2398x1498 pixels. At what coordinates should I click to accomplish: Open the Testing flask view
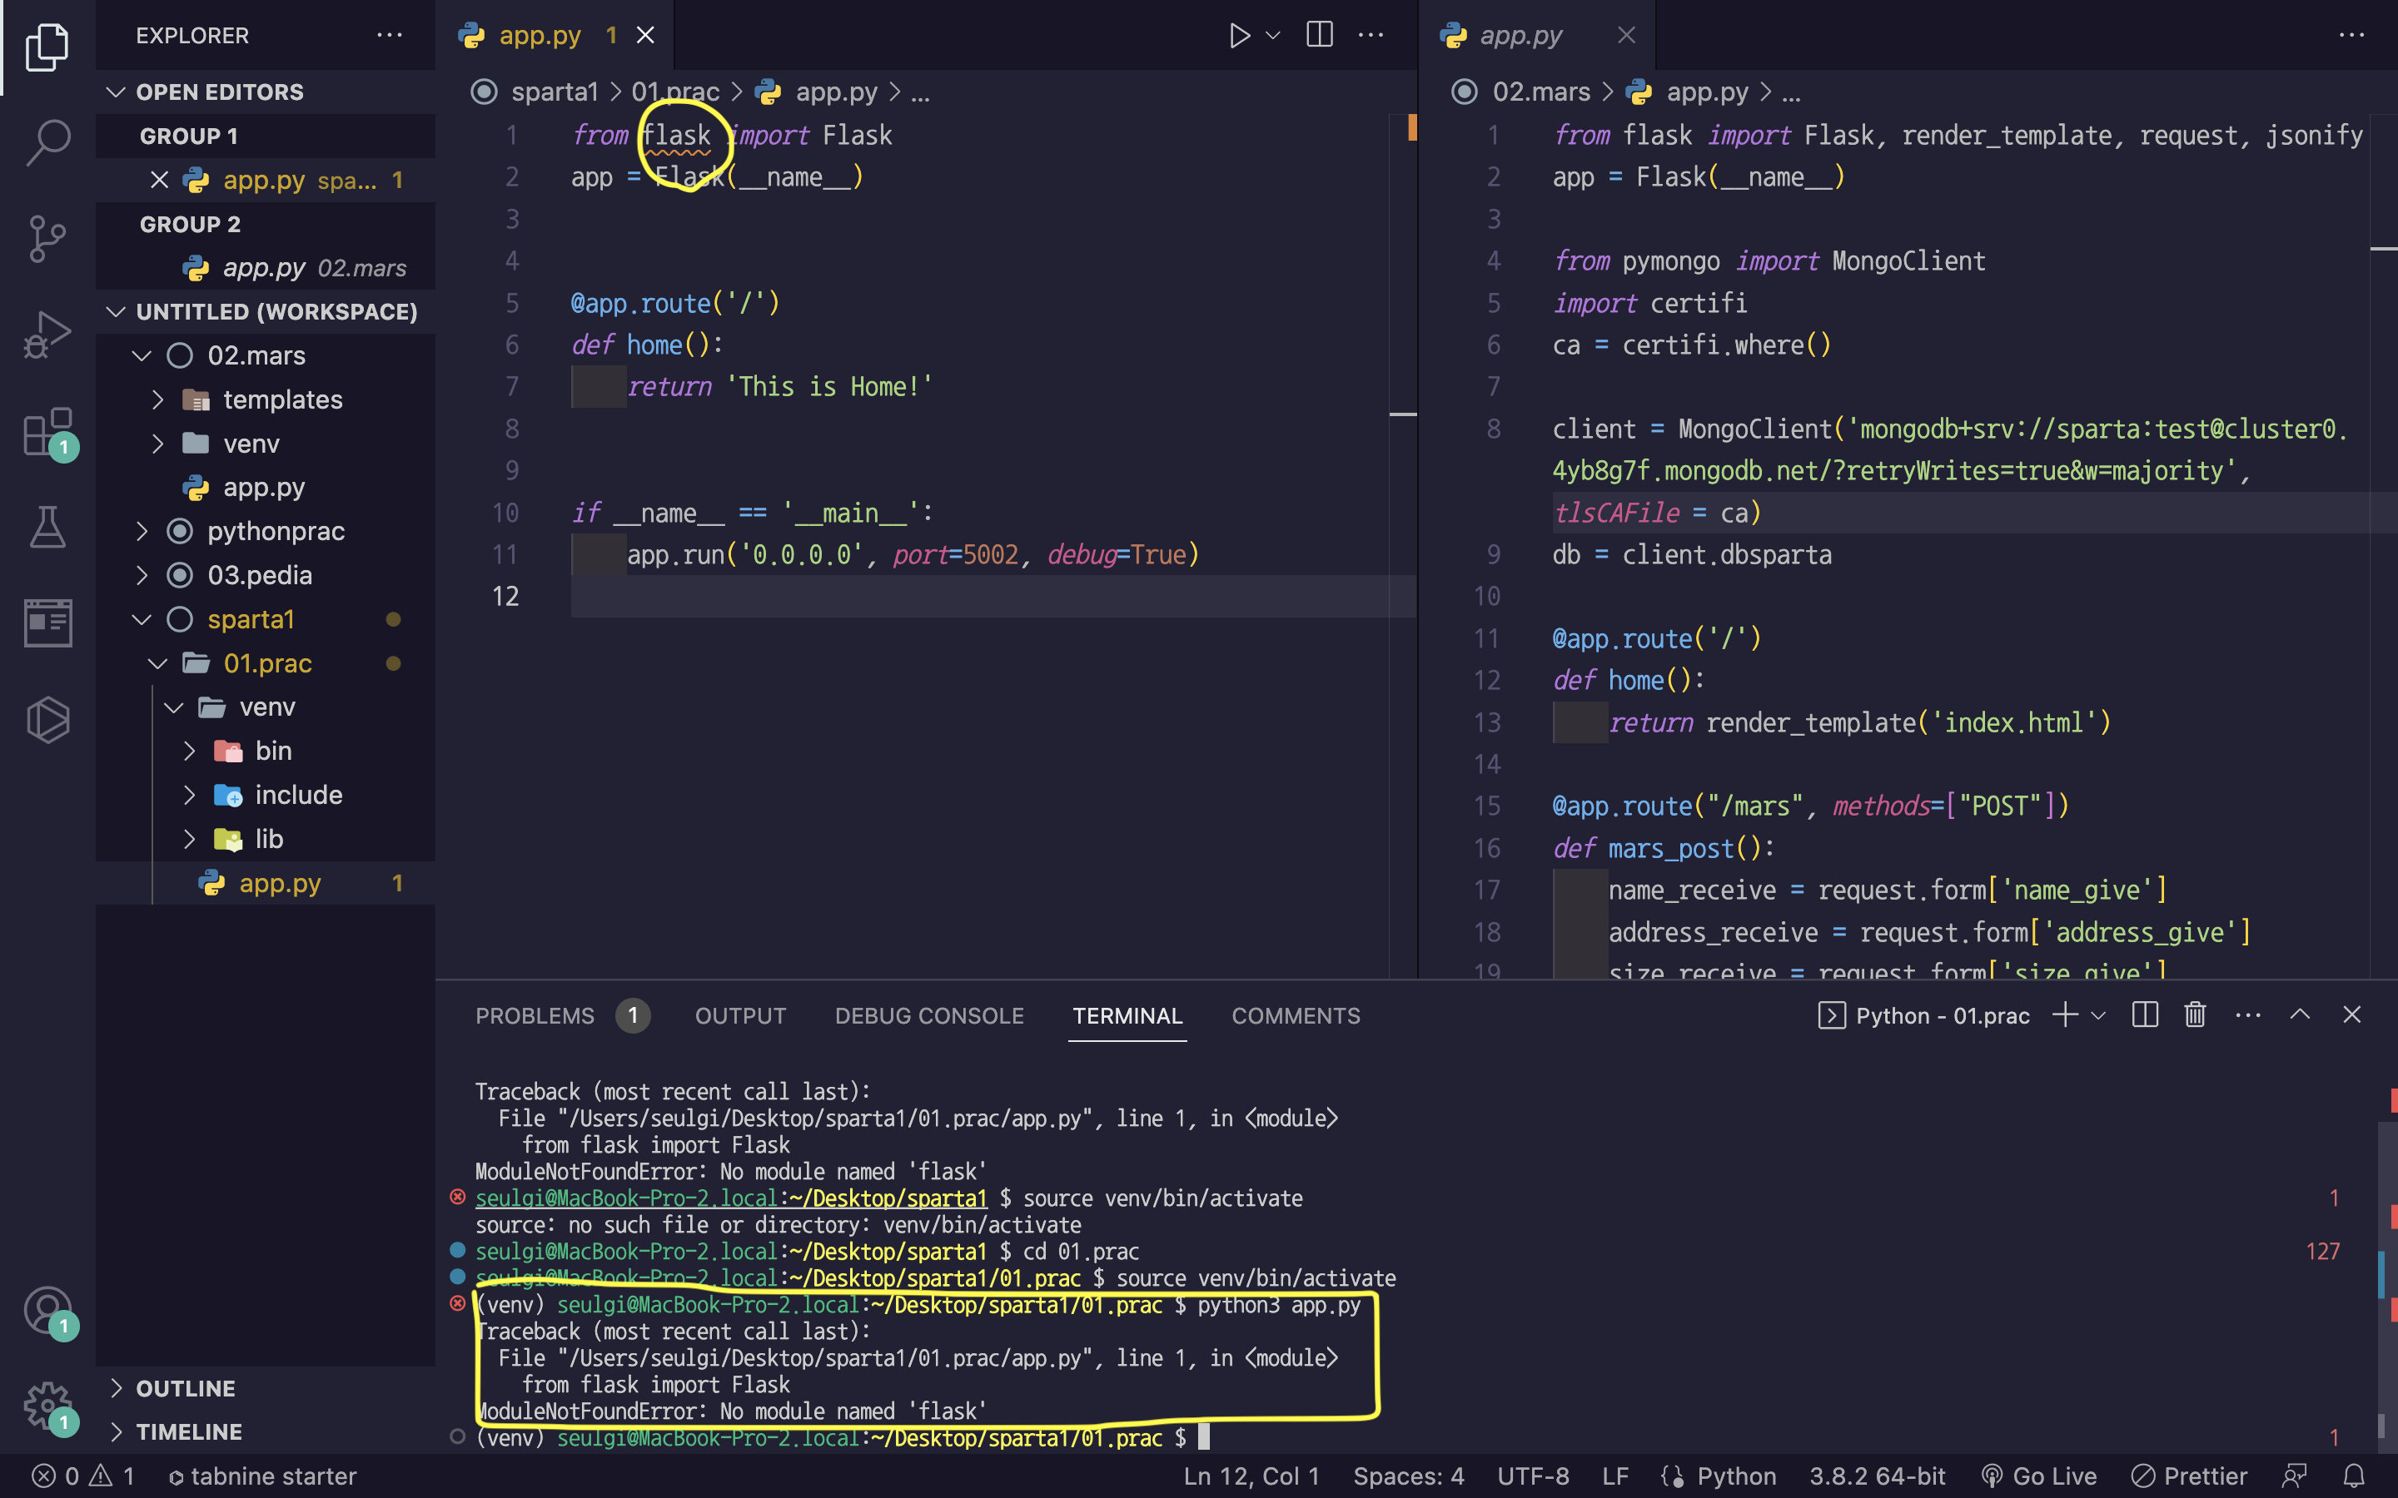47,527
